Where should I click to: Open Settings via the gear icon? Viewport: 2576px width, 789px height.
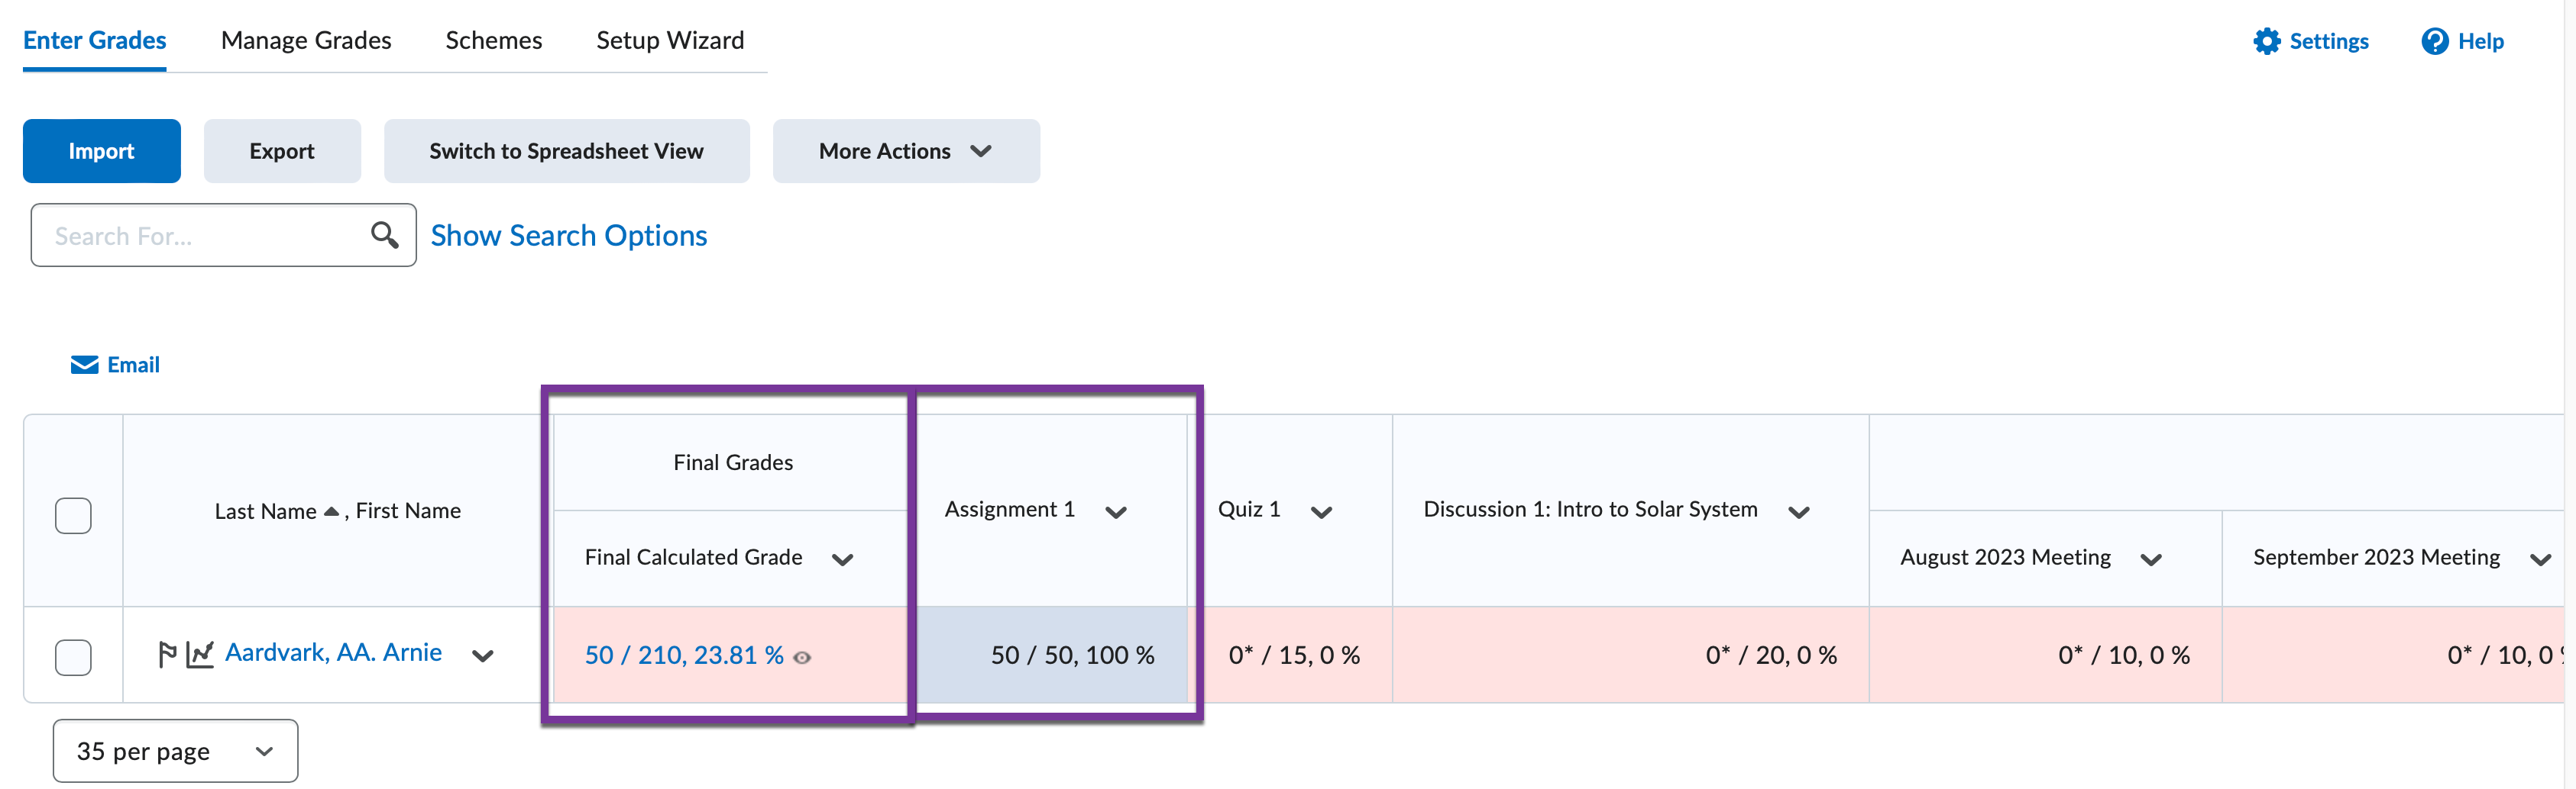pos(2267,41)
